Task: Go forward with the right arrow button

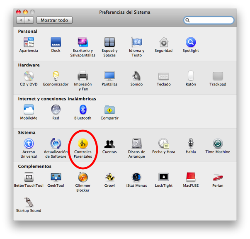Action: click(29, 20)
